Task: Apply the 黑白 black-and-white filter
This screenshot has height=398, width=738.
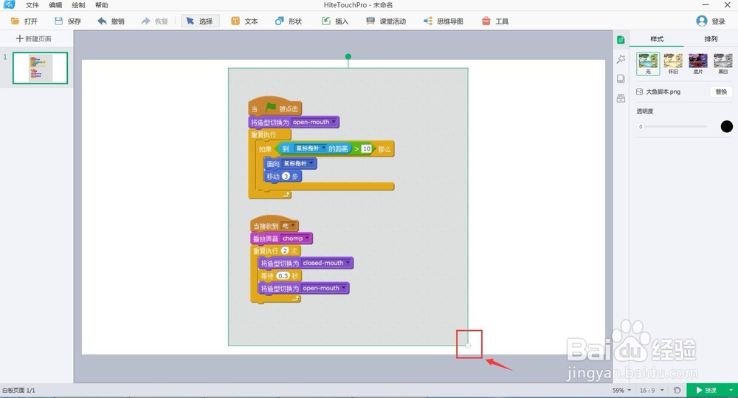Action: (x=723, y=64)
